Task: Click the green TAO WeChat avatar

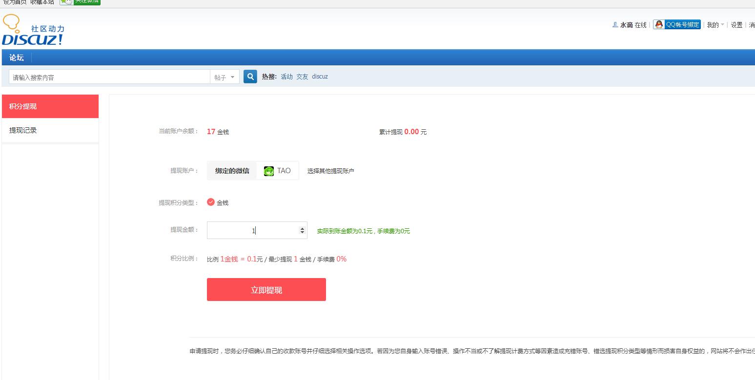Action: pyautogui.click(x=269, y=171)
